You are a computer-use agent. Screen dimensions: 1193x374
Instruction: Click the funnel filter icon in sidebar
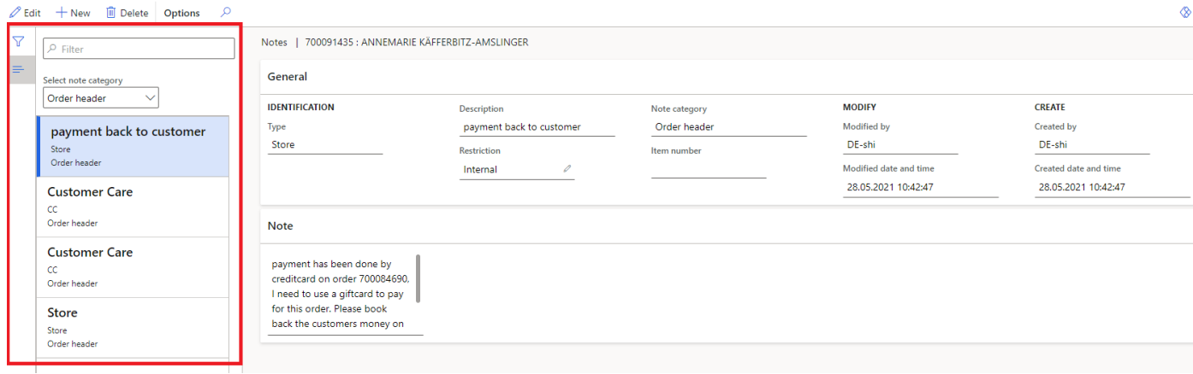[x=18, y=42]
